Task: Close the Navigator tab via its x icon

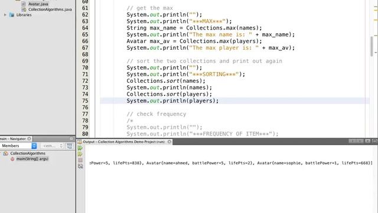Action: 29,138
